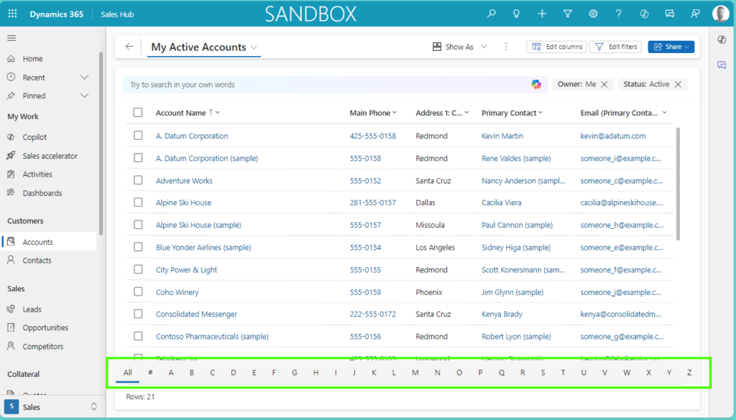Click the natural language search field
The image size is (736, 420).
(323, 85)
